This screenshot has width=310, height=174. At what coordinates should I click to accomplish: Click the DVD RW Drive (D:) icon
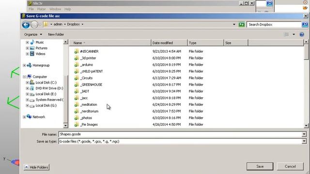click(32, 88)
